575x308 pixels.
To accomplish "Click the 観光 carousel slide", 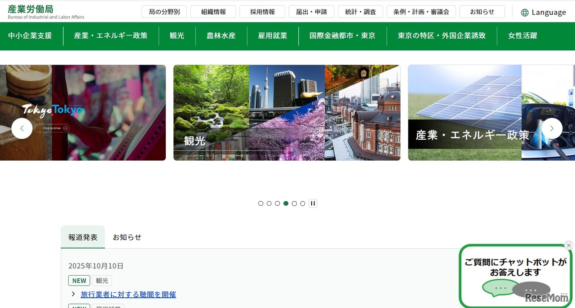I will coord(287,113).
